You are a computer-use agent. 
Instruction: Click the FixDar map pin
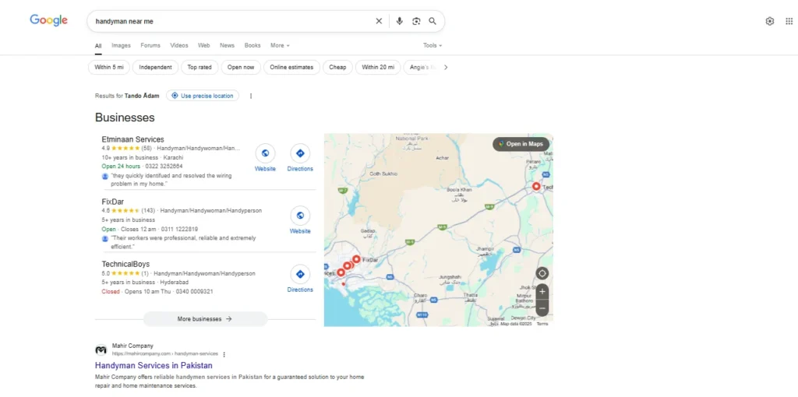(356, 259)
